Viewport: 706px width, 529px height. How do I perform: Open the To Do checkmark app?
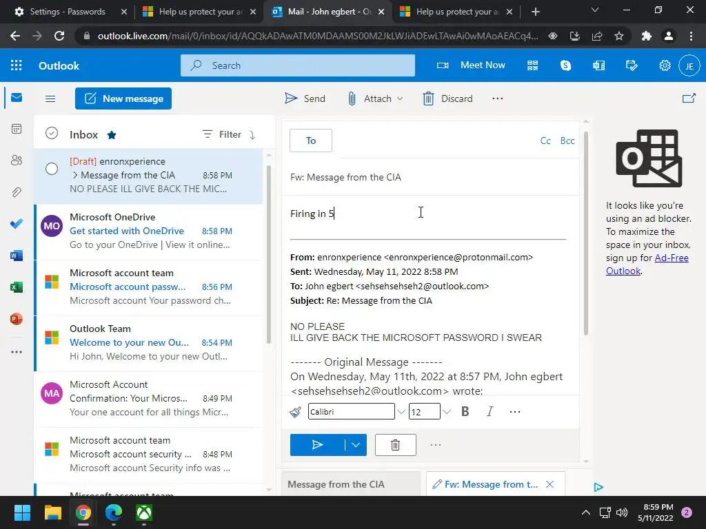point(17,224)
